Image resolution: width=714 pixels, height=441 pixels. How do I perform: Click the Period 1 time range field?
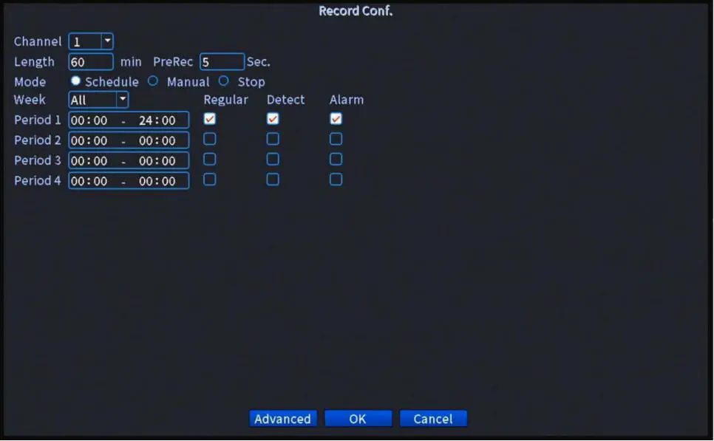tap(128, 119)
